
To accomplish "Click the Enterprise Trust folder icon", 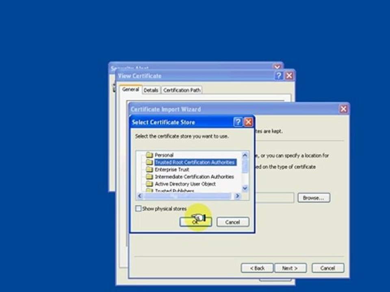I will 149,170.
